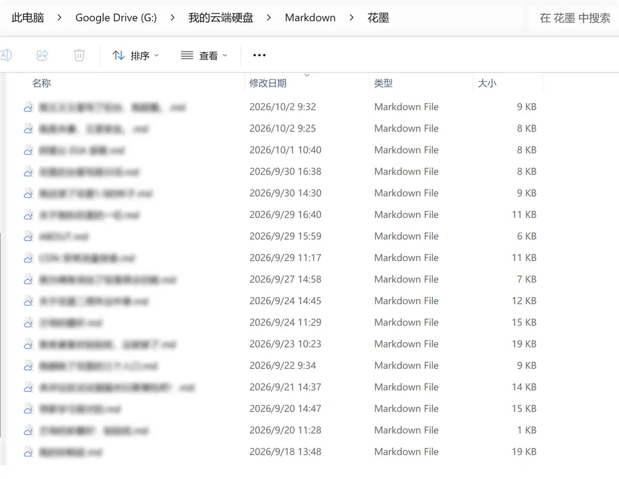619x479 pixels.
Task: Select date 2026/9/29 15:59
Action: 286,236
